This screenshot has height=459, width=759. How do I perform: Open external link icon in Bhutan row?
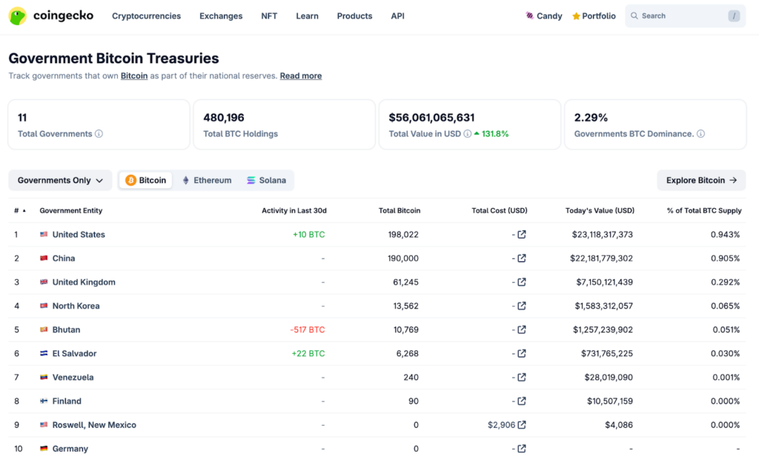522,329
